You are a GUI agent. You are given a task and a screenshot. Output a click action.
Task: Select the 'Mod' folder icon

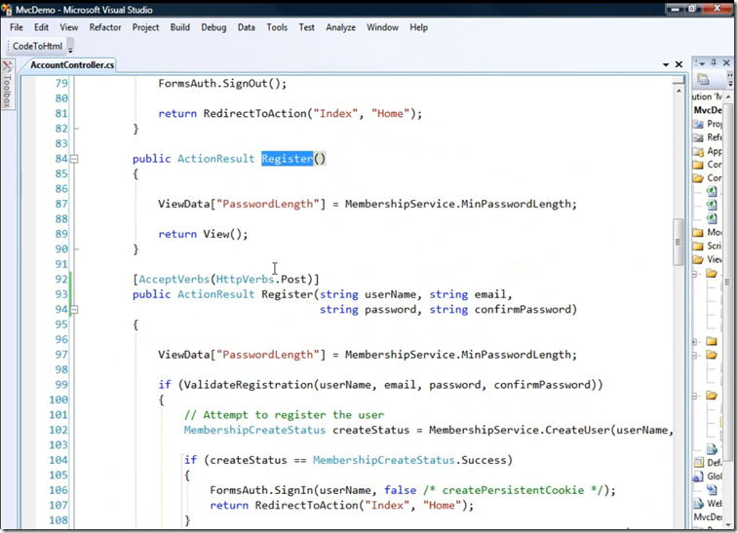click(698, 232)
